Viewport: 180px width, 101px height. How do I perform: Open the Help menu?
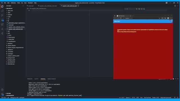[35, 3]
